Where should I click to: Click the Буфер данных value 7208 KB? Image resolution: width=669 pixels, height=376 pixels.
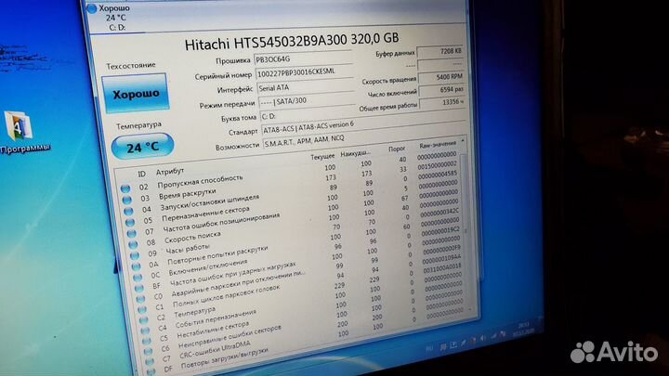tap(439, 52)
